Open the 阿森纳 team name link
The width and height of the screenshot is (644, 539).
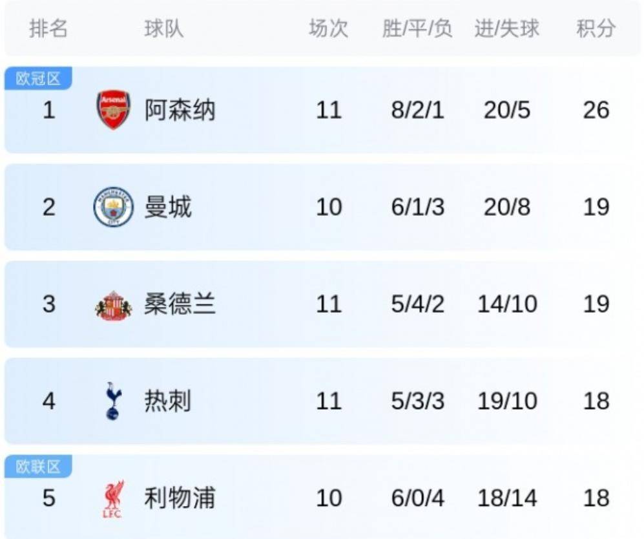click(180, 111)
